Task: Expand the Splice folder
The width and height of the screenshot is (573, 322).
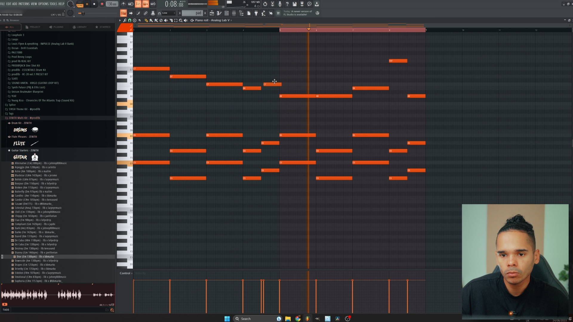Action: 12,105
